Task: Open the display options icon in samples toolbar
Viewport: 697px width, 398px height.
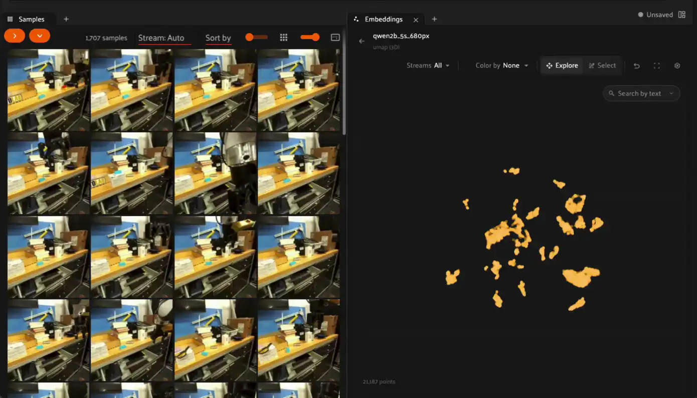Action: [x=335, y=38]
